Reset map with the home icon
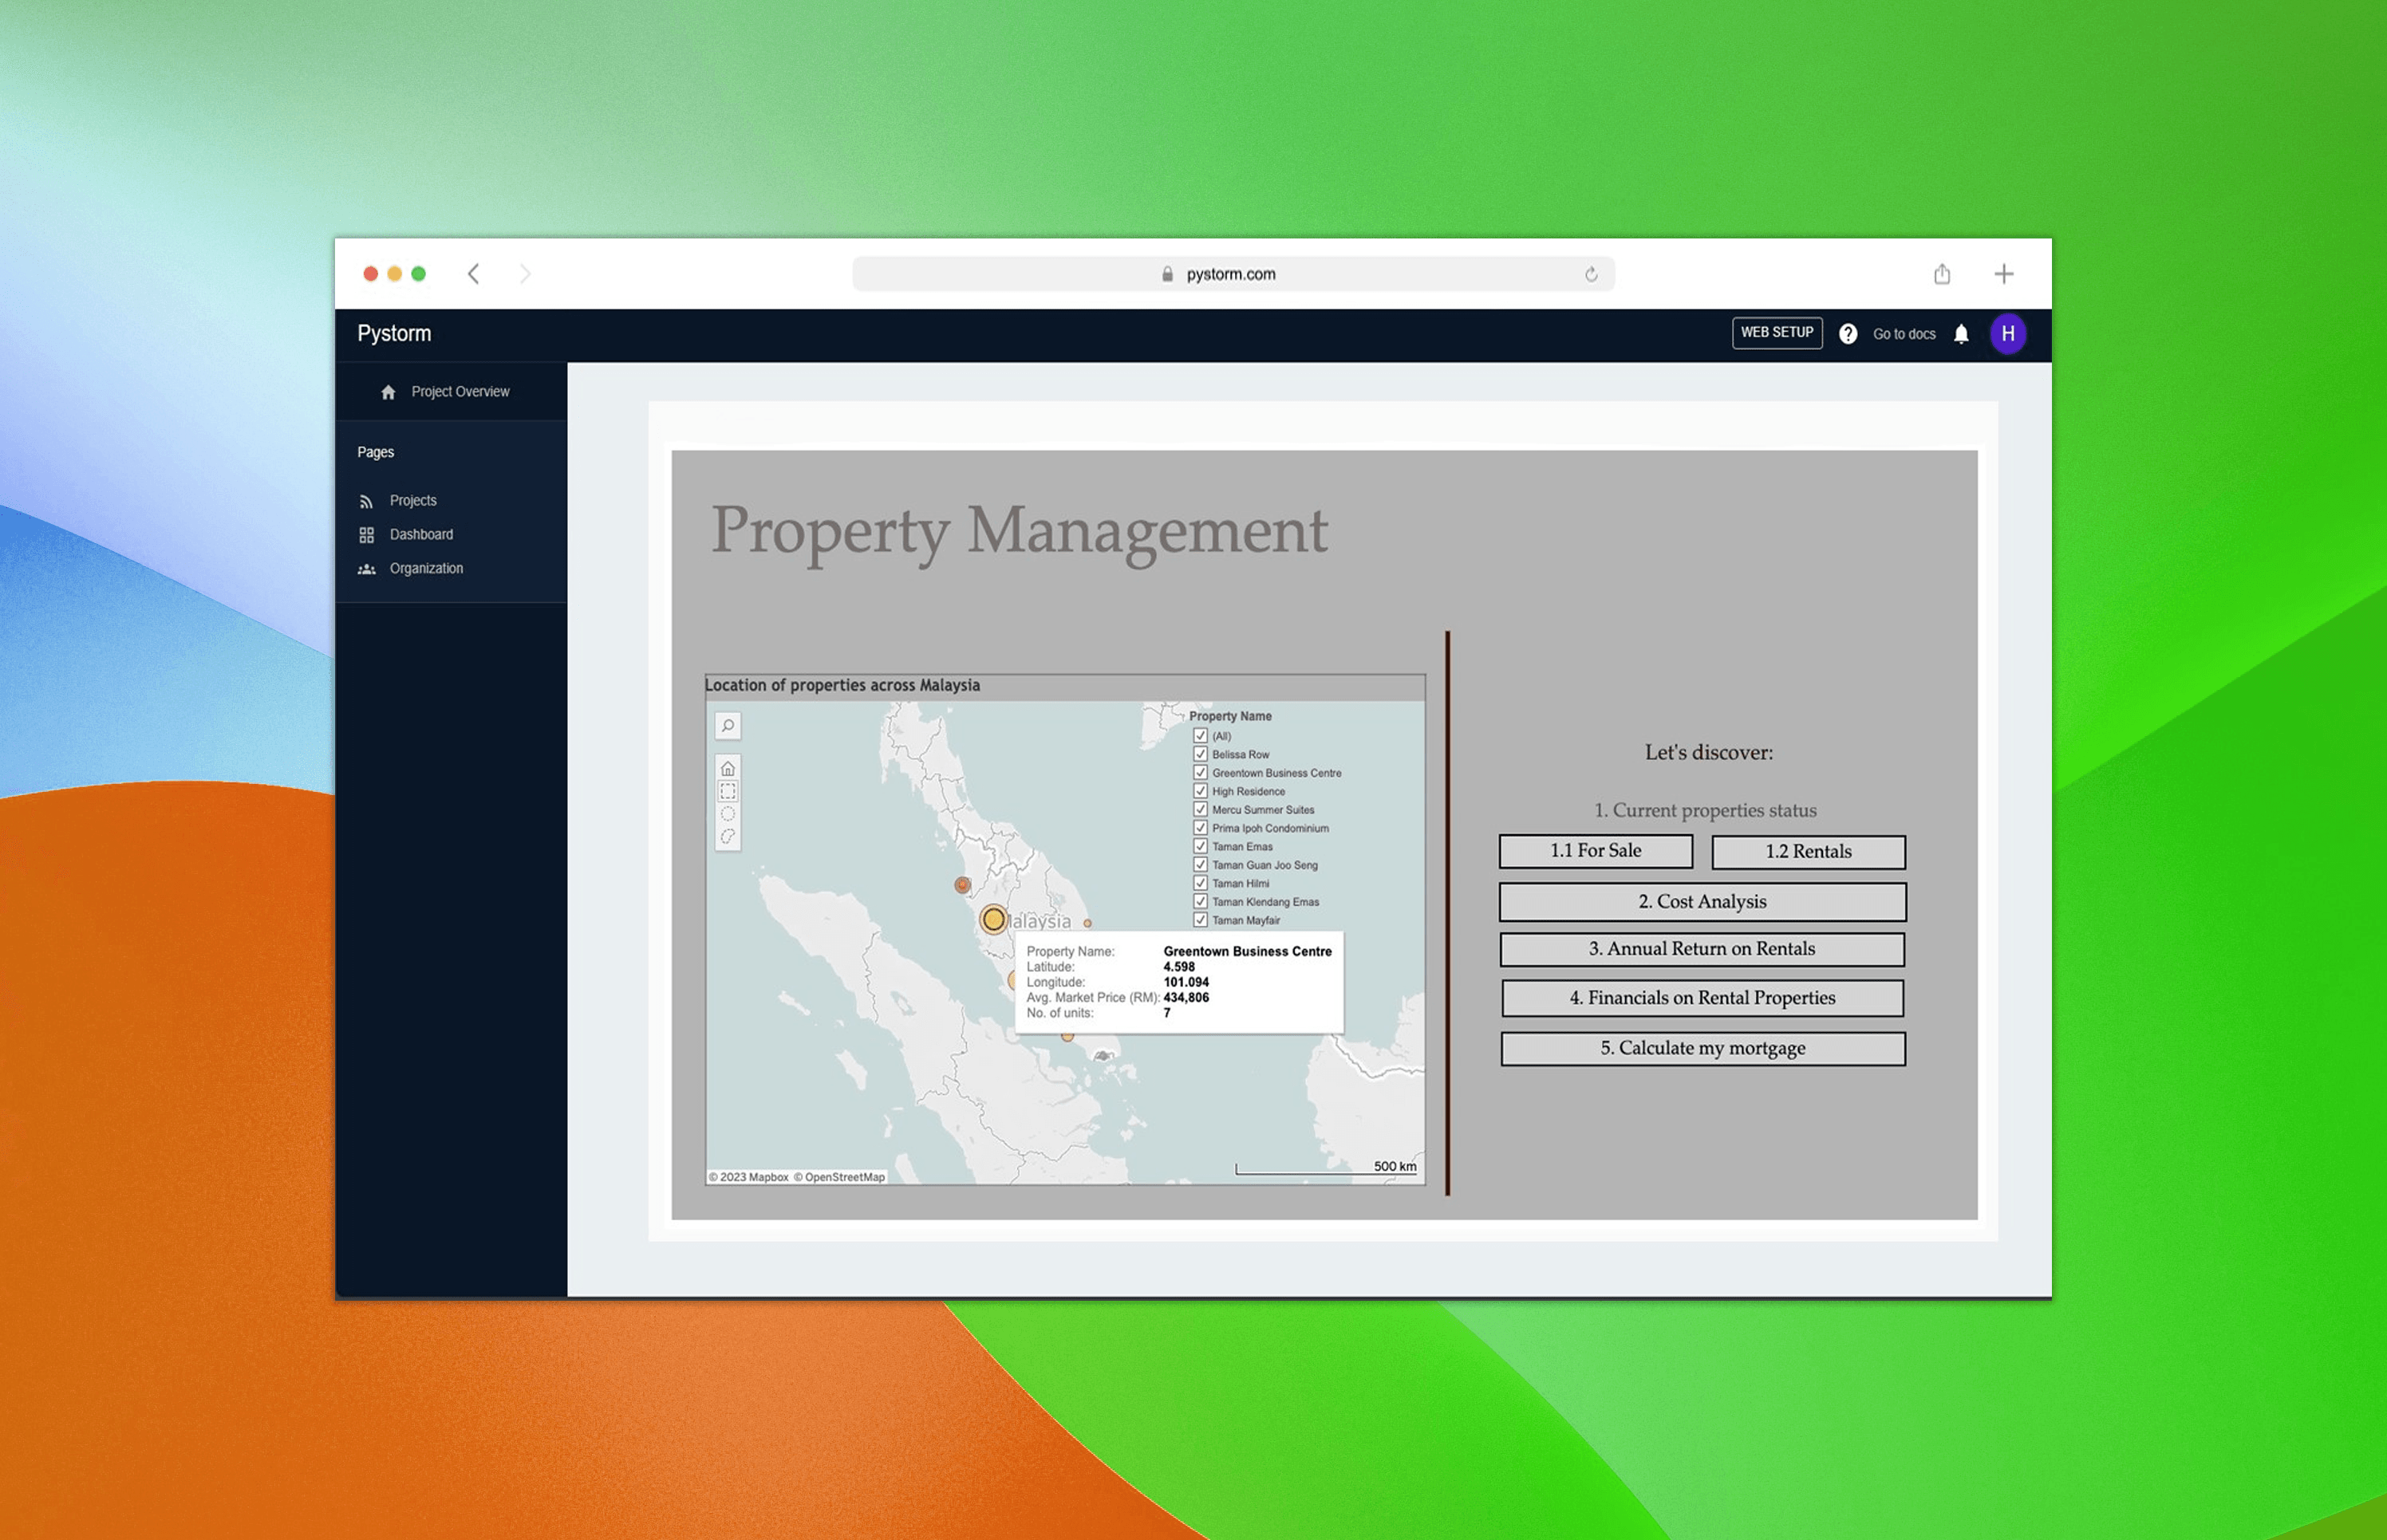This screenshot has width=2387, height=1540. pos(728,769)
